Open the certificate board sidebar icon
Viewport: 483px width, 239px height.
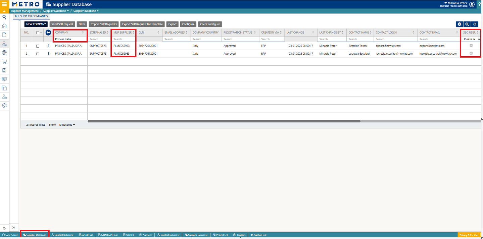tap(4, 79)
